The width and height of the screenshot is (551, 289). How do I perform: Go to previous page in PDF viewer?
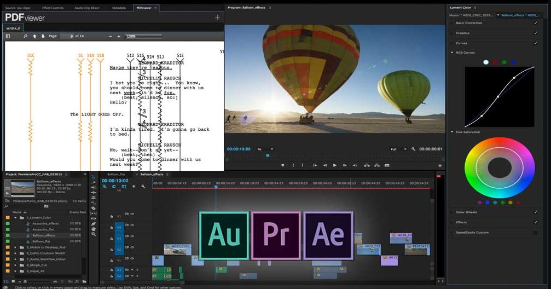[34, 36]
